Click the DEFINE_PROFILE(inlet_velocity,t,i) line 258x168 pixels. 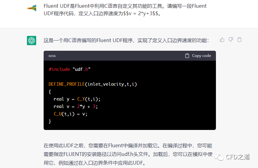tap(93, 84)
